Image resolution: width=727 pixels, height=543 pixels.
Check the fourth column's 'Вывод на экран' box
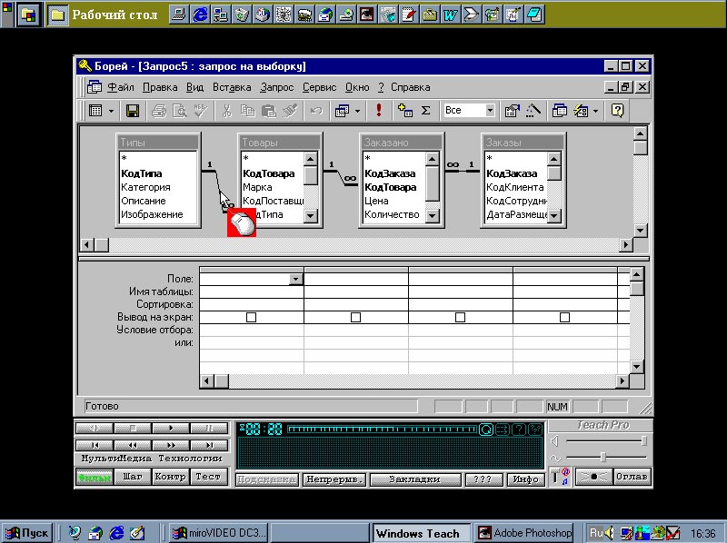click(565, 317)
